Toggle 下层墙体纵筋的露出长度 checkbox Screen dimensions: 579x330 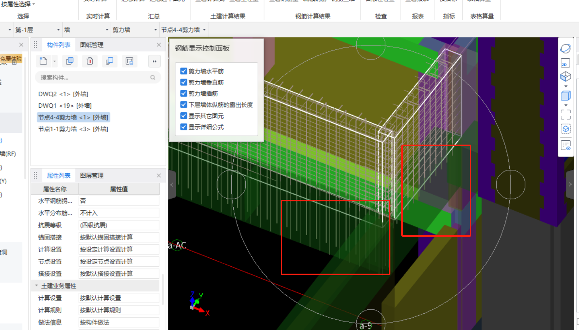coord(184,105)
